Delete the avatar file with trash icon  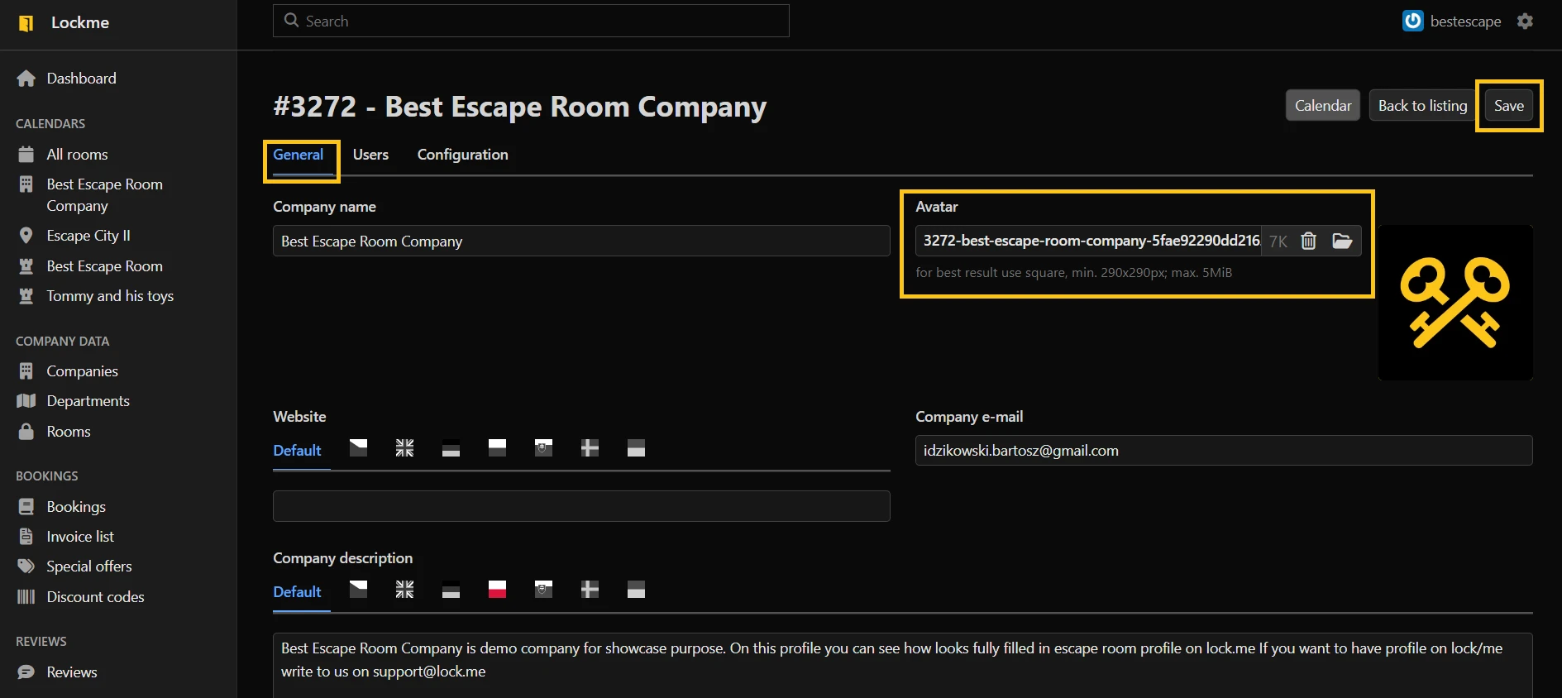[1308, 241]
